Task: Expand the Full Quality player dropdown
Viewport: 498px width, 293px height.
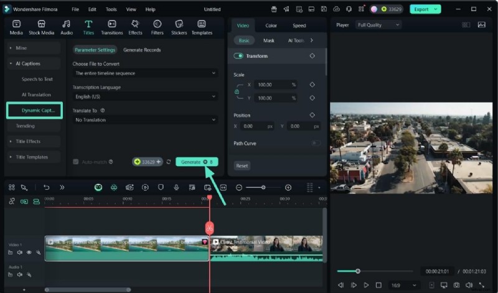Action: coord(378,25)
